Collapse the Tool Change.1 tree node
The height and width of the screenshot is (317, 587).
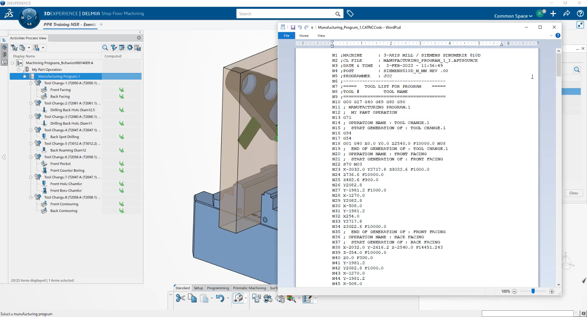click(x=31, y=83)
